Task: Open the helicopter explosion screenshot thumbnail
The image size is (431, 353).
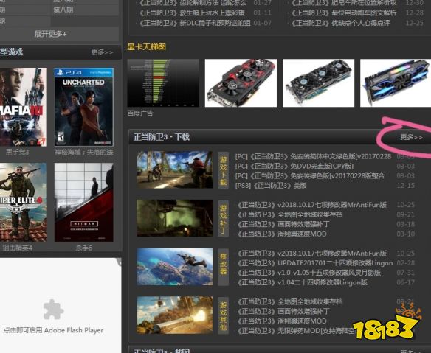Action: pos(175,315)
